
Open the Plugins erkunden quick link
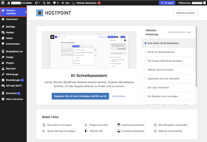(96, 125)
